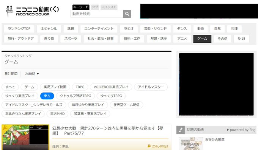Open the 24時間 period dropdown

pyautogui.click(x=32, y=74)
